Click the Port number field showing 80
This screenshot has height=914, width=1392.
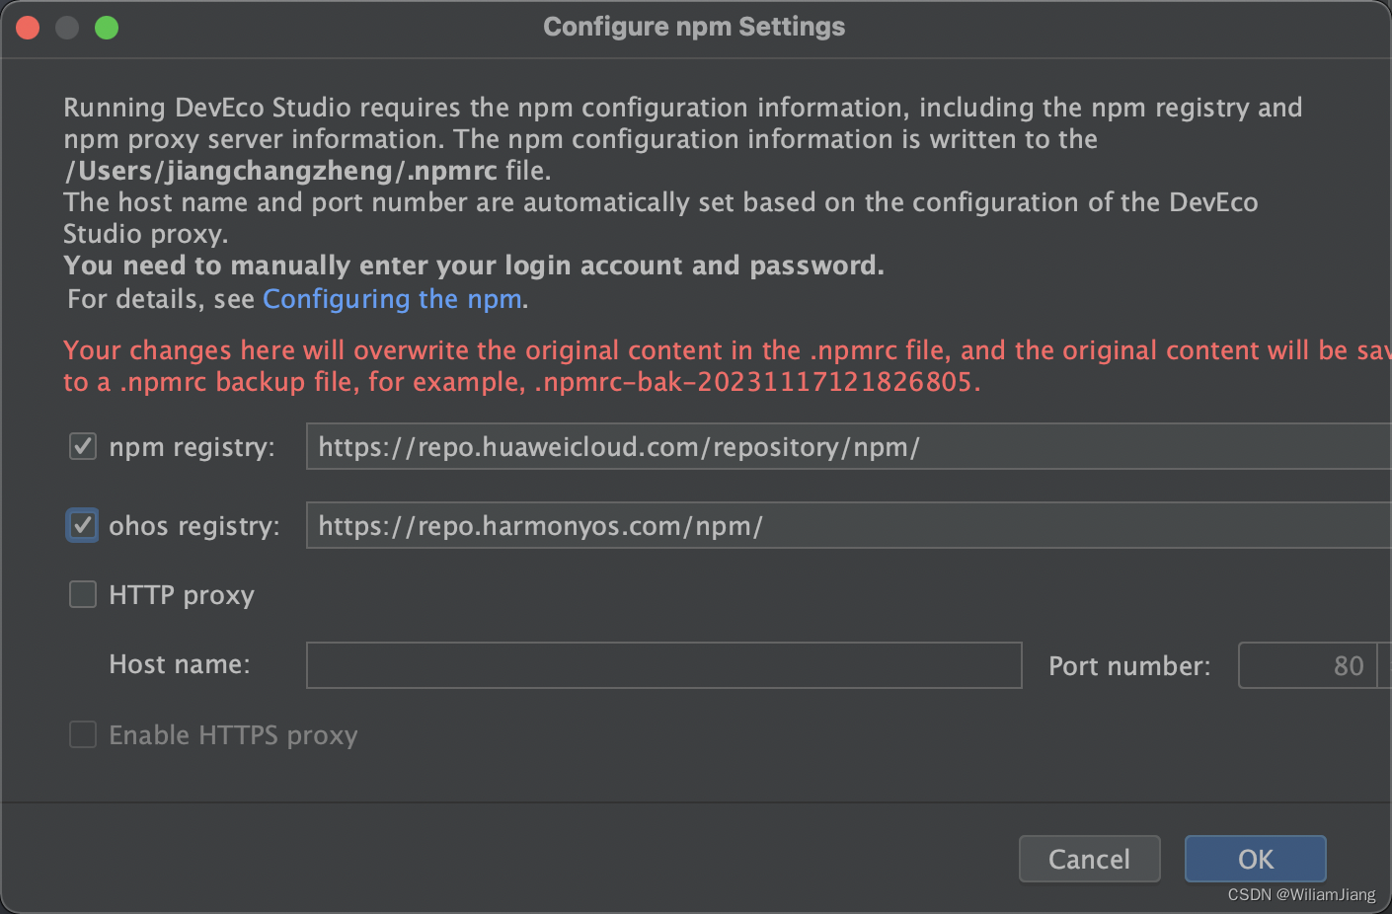[1307, 665]
